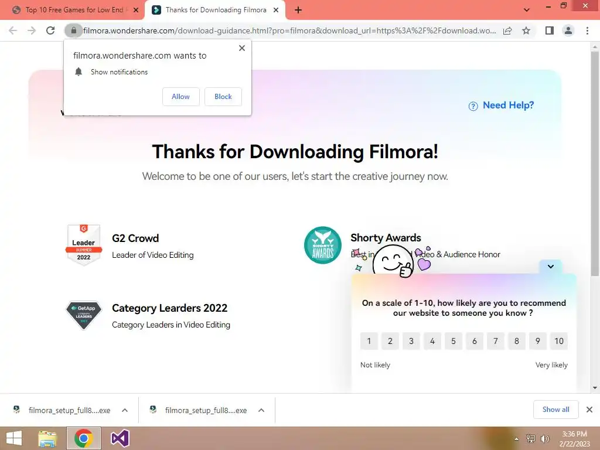Viewport: 600px width, 450px height.
Task: Click the network status tray icon
Action: (x=531, y=439)
